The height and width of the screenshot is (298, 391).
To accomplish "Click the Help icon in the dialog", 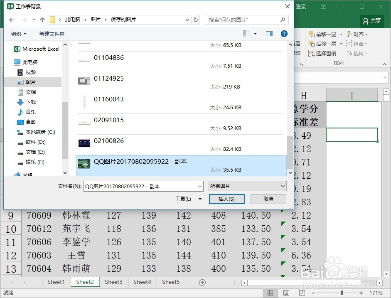I will pos(284,34).
